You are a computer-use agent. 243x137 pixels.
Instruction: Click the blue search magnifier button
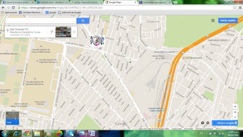point(83,21)
